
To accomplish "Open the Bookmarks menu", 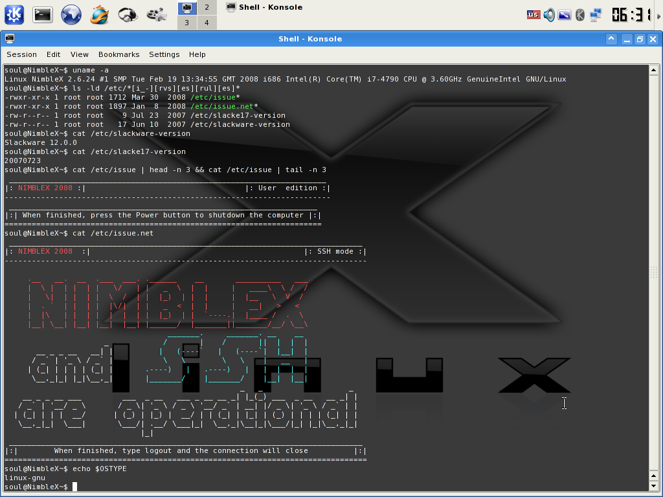I will [x=119, y=54].
